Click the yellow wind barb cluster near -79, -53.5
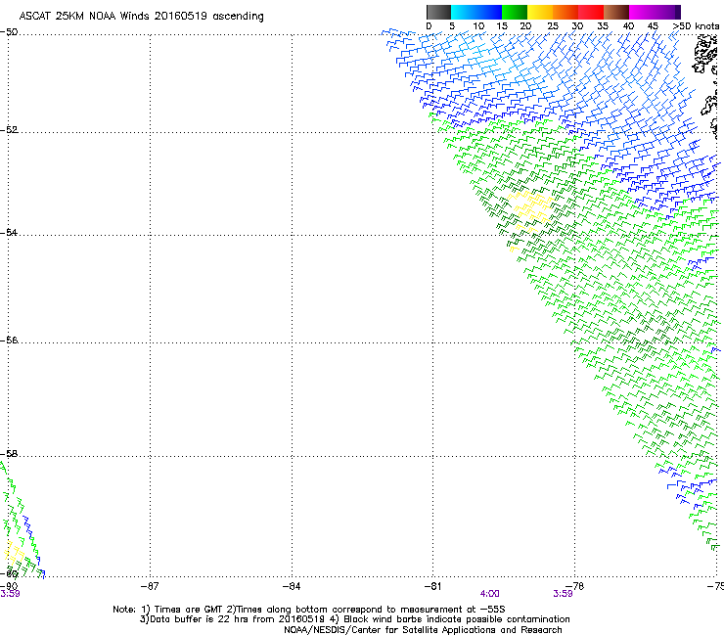This screenshot has width=724, height=636. [530, 210]
